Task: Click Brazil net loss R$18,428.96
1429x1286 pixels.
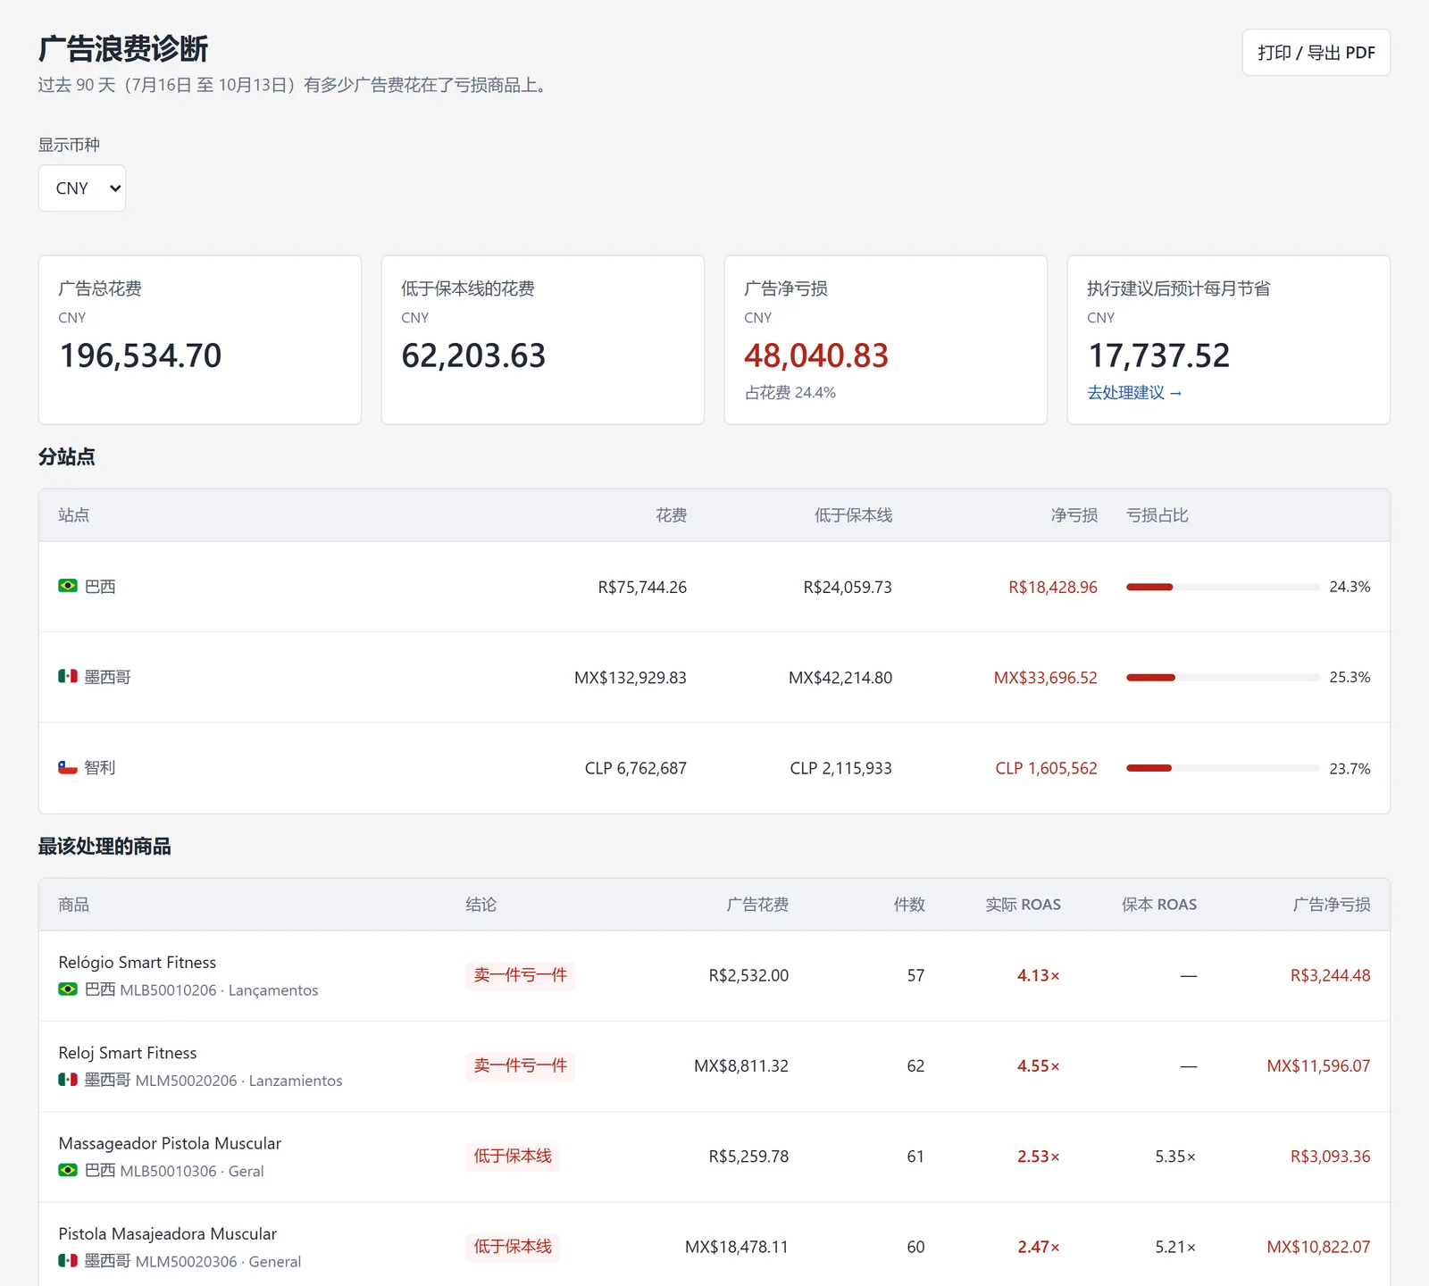Action: [x=1053, y=587]
